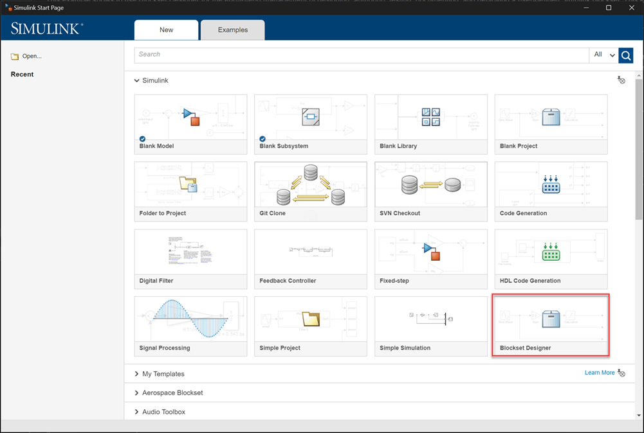Open the All search filter dropdown
Viewport: 644px width, 433px height.
pos(603,55)
